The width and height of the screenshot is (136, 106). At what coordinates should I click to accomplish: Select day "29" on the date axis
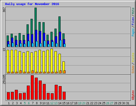pyautogui.click(x=120, y=103)
